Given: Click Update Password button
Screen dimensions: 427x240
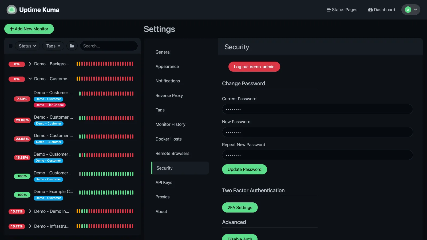Looking at the screenshot, I should click(244, 169).
